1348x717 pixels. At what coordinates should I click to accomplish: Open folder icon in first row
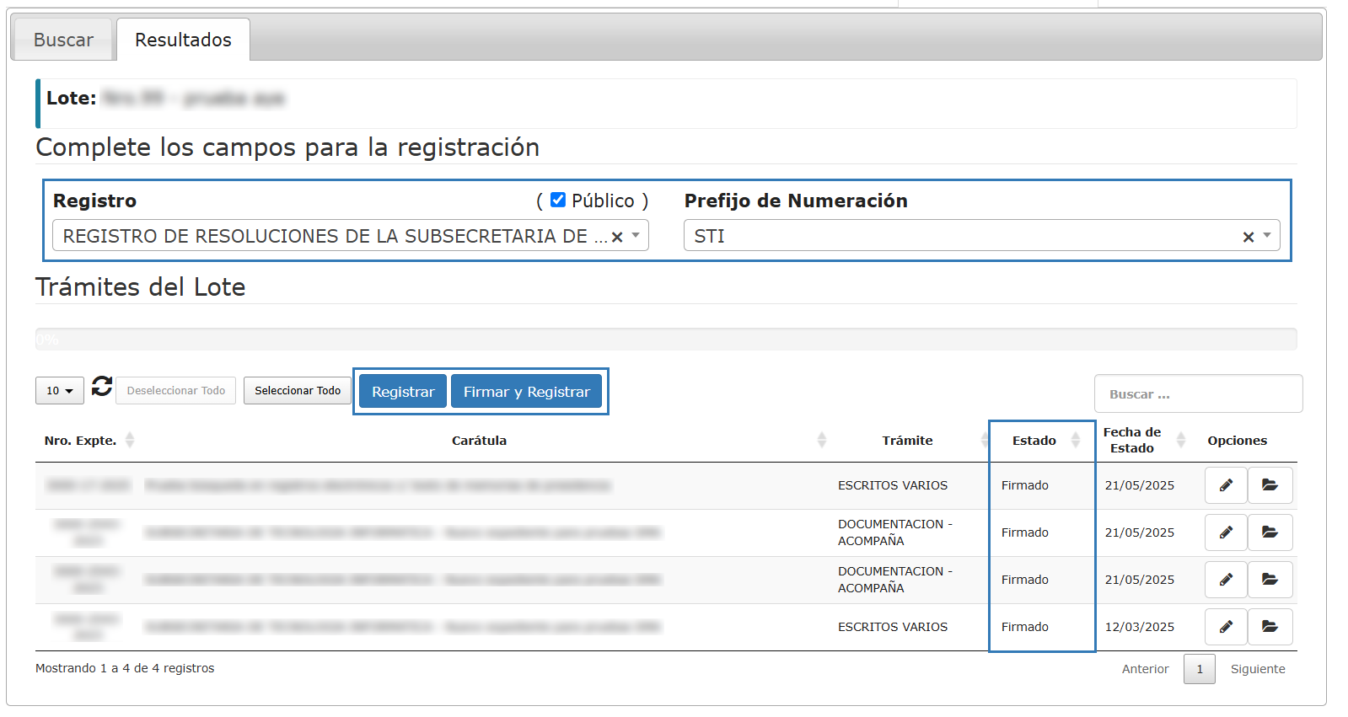click(1270, 485)
